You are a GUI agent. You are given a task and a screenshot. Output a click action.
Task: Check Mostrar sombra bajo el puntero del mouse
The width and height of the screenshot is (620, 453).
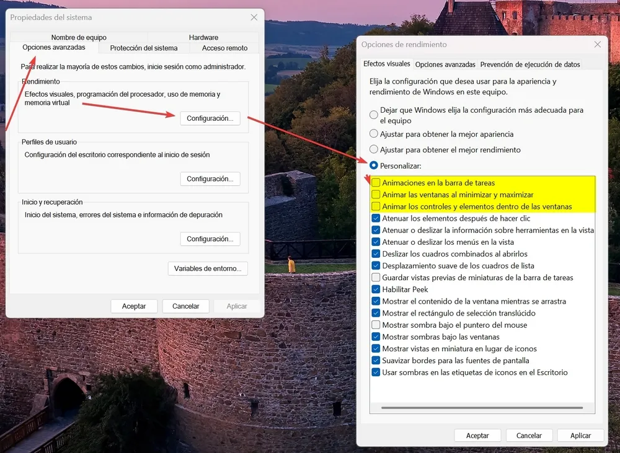[x=376, y=325]
